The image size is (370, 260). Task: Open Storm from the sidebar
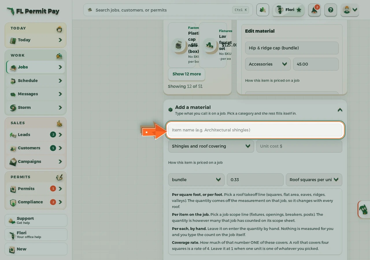36,108
